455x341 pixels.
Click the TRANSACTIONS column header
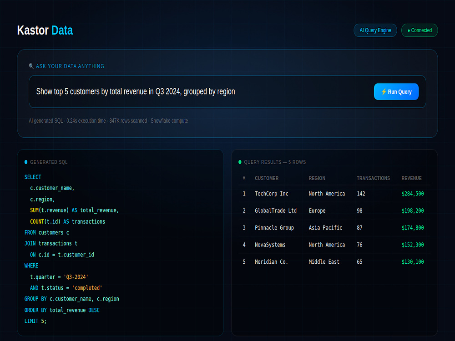[373, 178]
